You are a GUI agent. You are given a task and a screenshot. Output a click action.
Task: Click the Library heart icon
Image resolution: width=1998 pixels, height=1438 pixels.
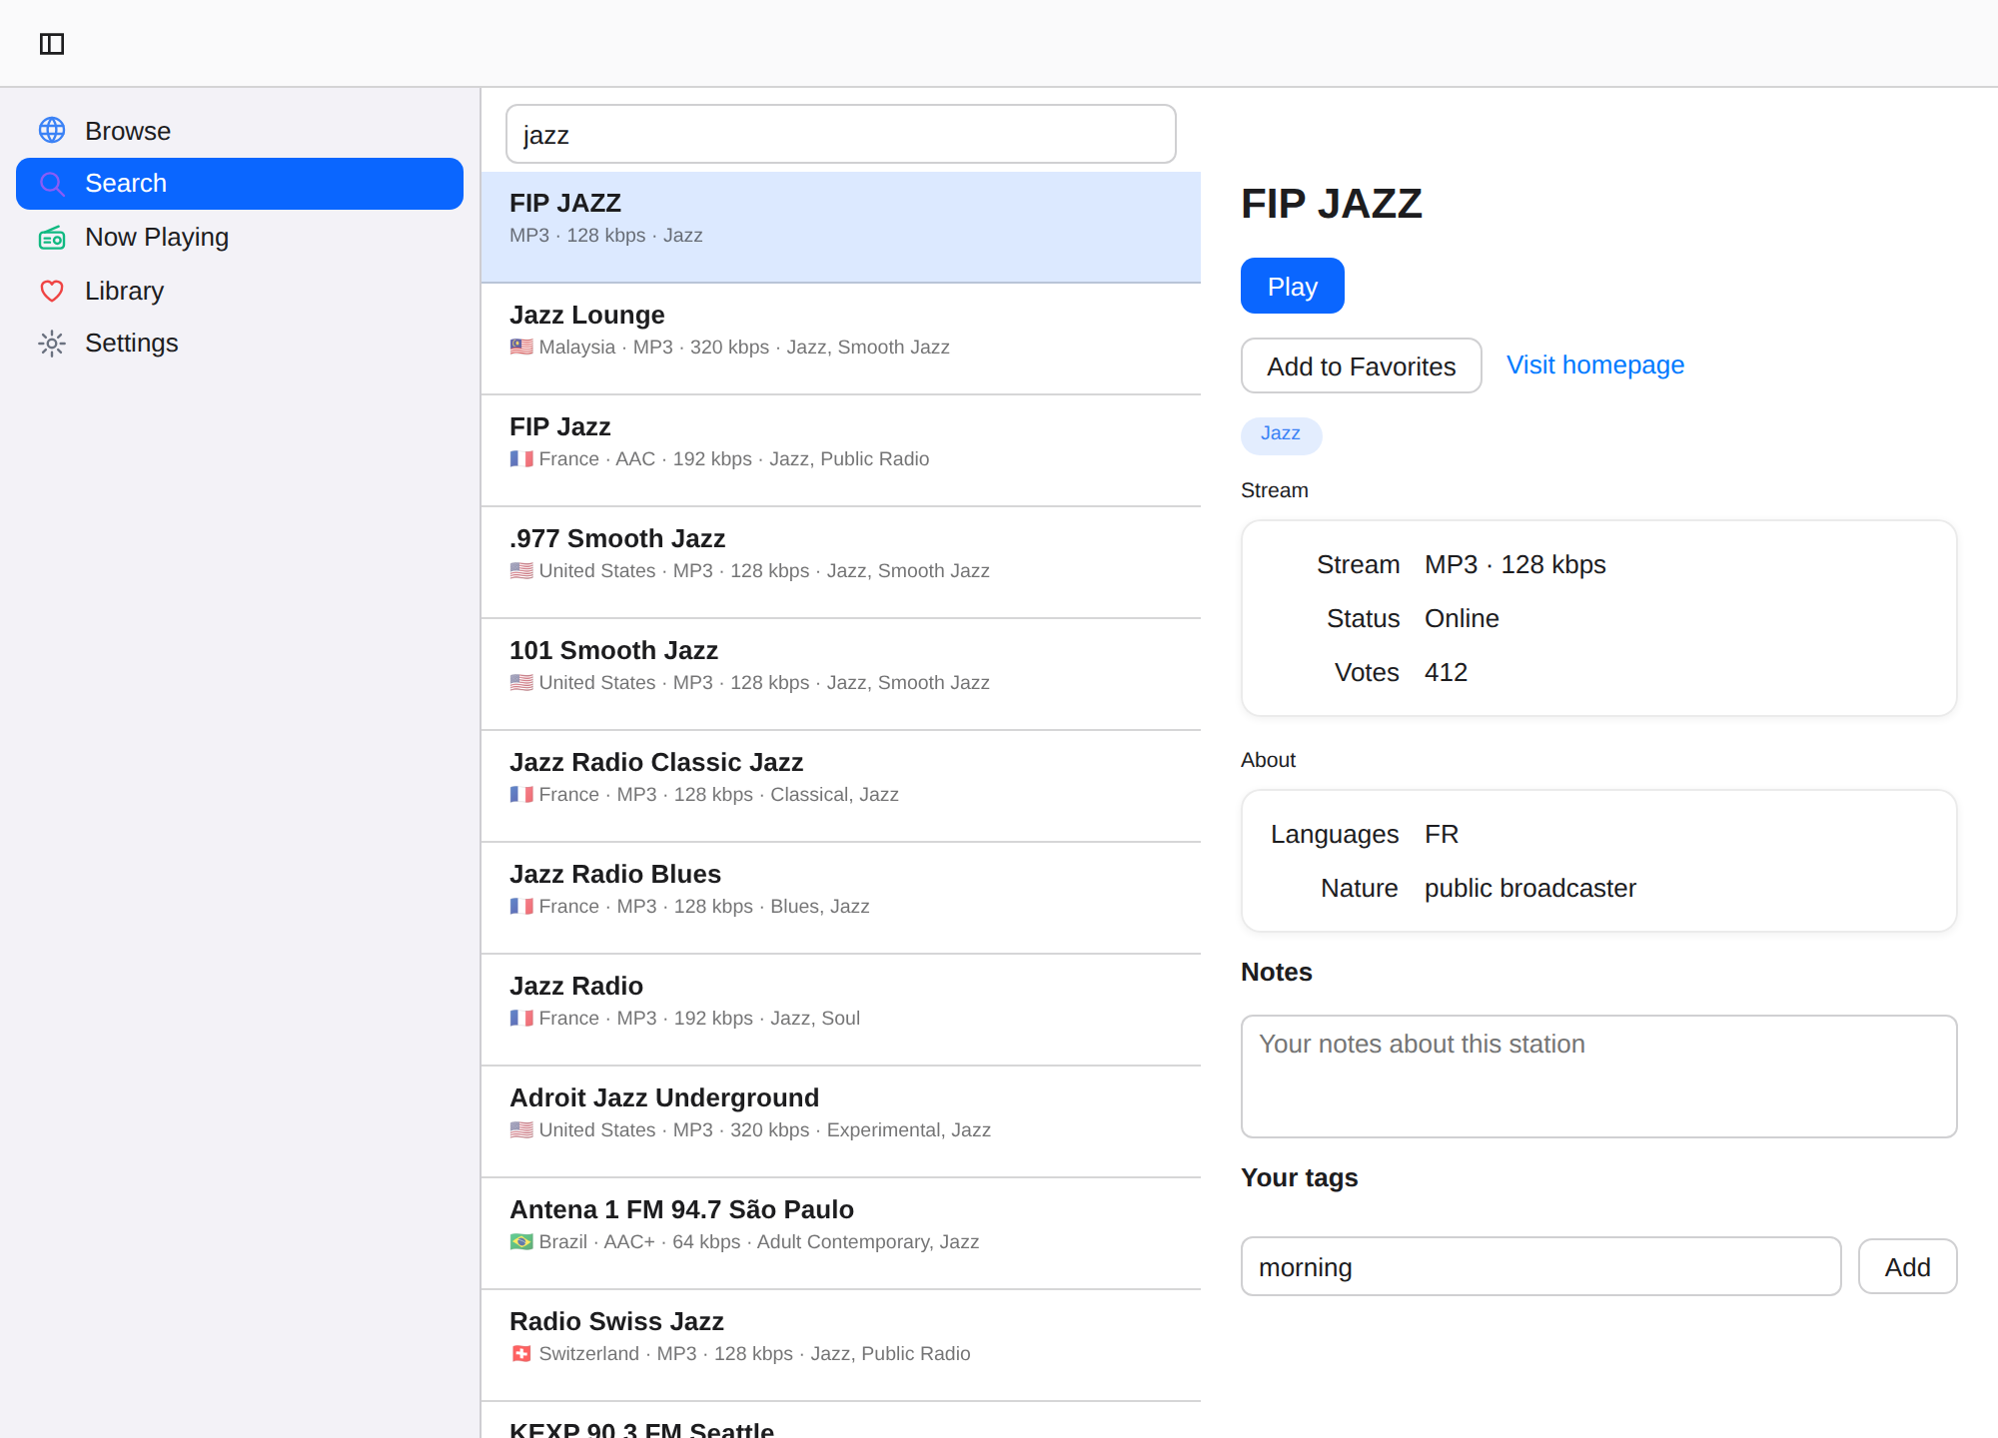click(x=52, y=291)
